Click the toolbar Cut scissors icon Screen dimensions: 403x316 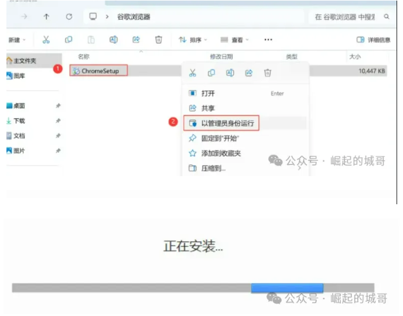[x=46, y=40]
